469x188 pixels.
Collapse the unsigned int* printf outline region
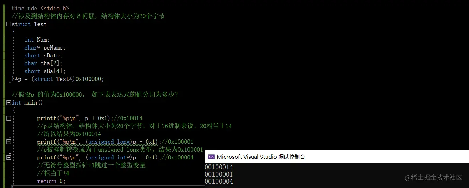click(9, 158)
